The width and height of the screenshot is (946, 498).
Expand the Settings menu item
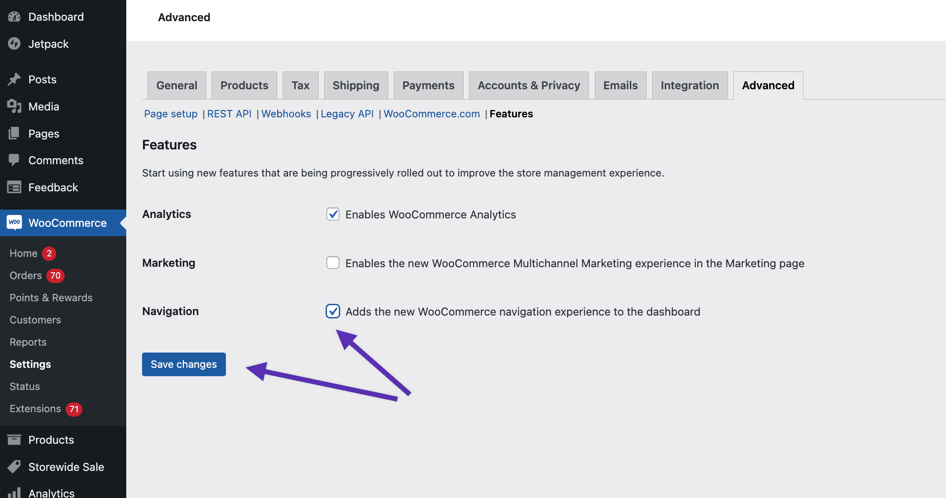pyautogui.click(x=30, y=364)
